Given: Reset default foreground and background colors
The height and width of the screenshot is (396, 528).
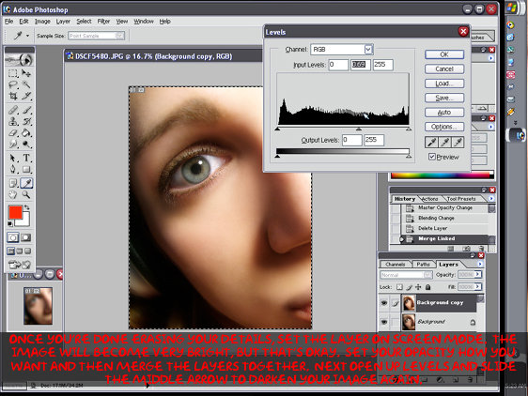Looking at the screenshot, I should 10,224.
